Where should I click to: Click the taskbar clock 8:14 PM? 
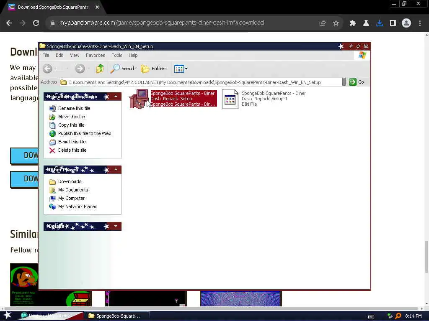coord(413,316)
